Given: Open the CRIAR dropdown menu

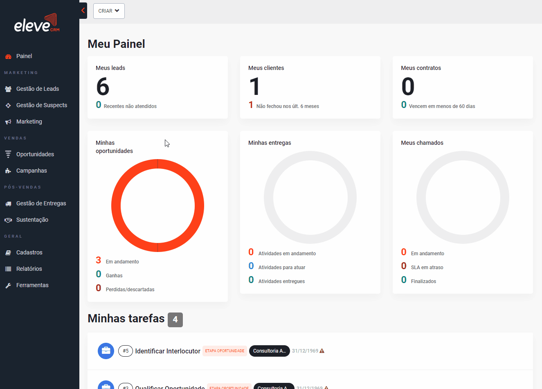Looking at the screenshot, I should [109, 11].
